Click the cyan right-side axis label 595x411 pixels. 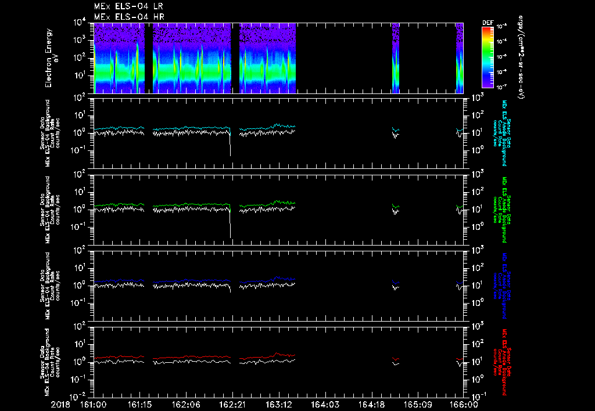(x=501, y=133)
